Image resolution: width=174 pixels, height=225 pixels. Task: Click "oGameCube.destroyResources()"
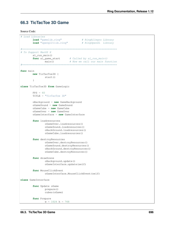tap(66, 152)
